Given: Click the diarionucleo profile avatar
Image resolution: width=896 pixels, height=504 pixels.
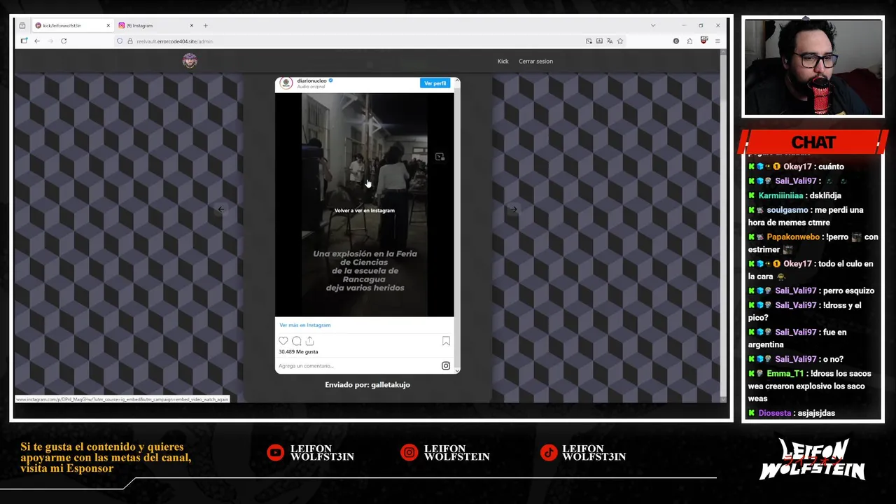Looking at the screenshot, I should click(286, 83).
